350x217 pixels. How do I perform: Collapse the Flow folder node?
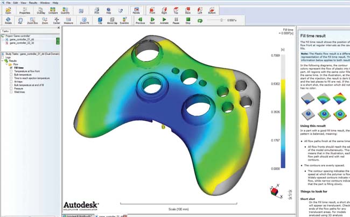(6, 64)
